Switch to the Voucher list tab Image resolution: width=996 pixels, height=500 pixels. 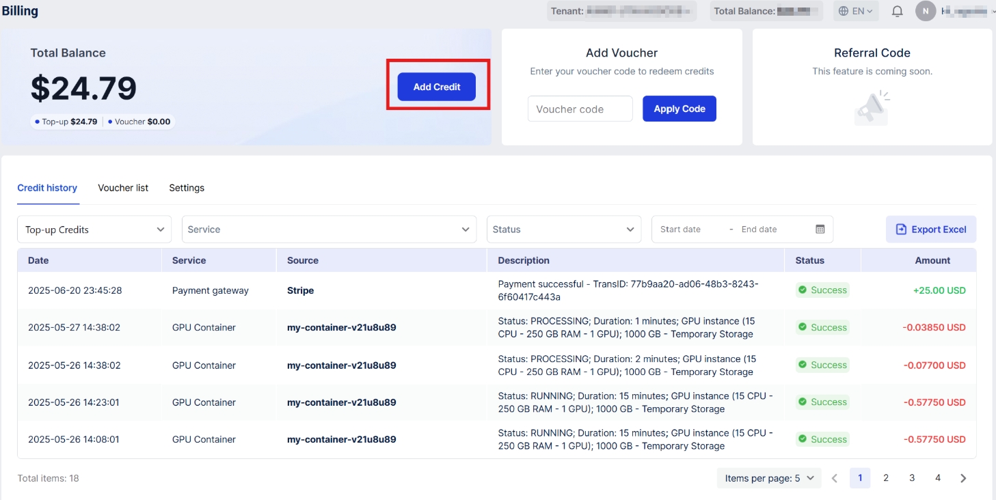(123, 188)
